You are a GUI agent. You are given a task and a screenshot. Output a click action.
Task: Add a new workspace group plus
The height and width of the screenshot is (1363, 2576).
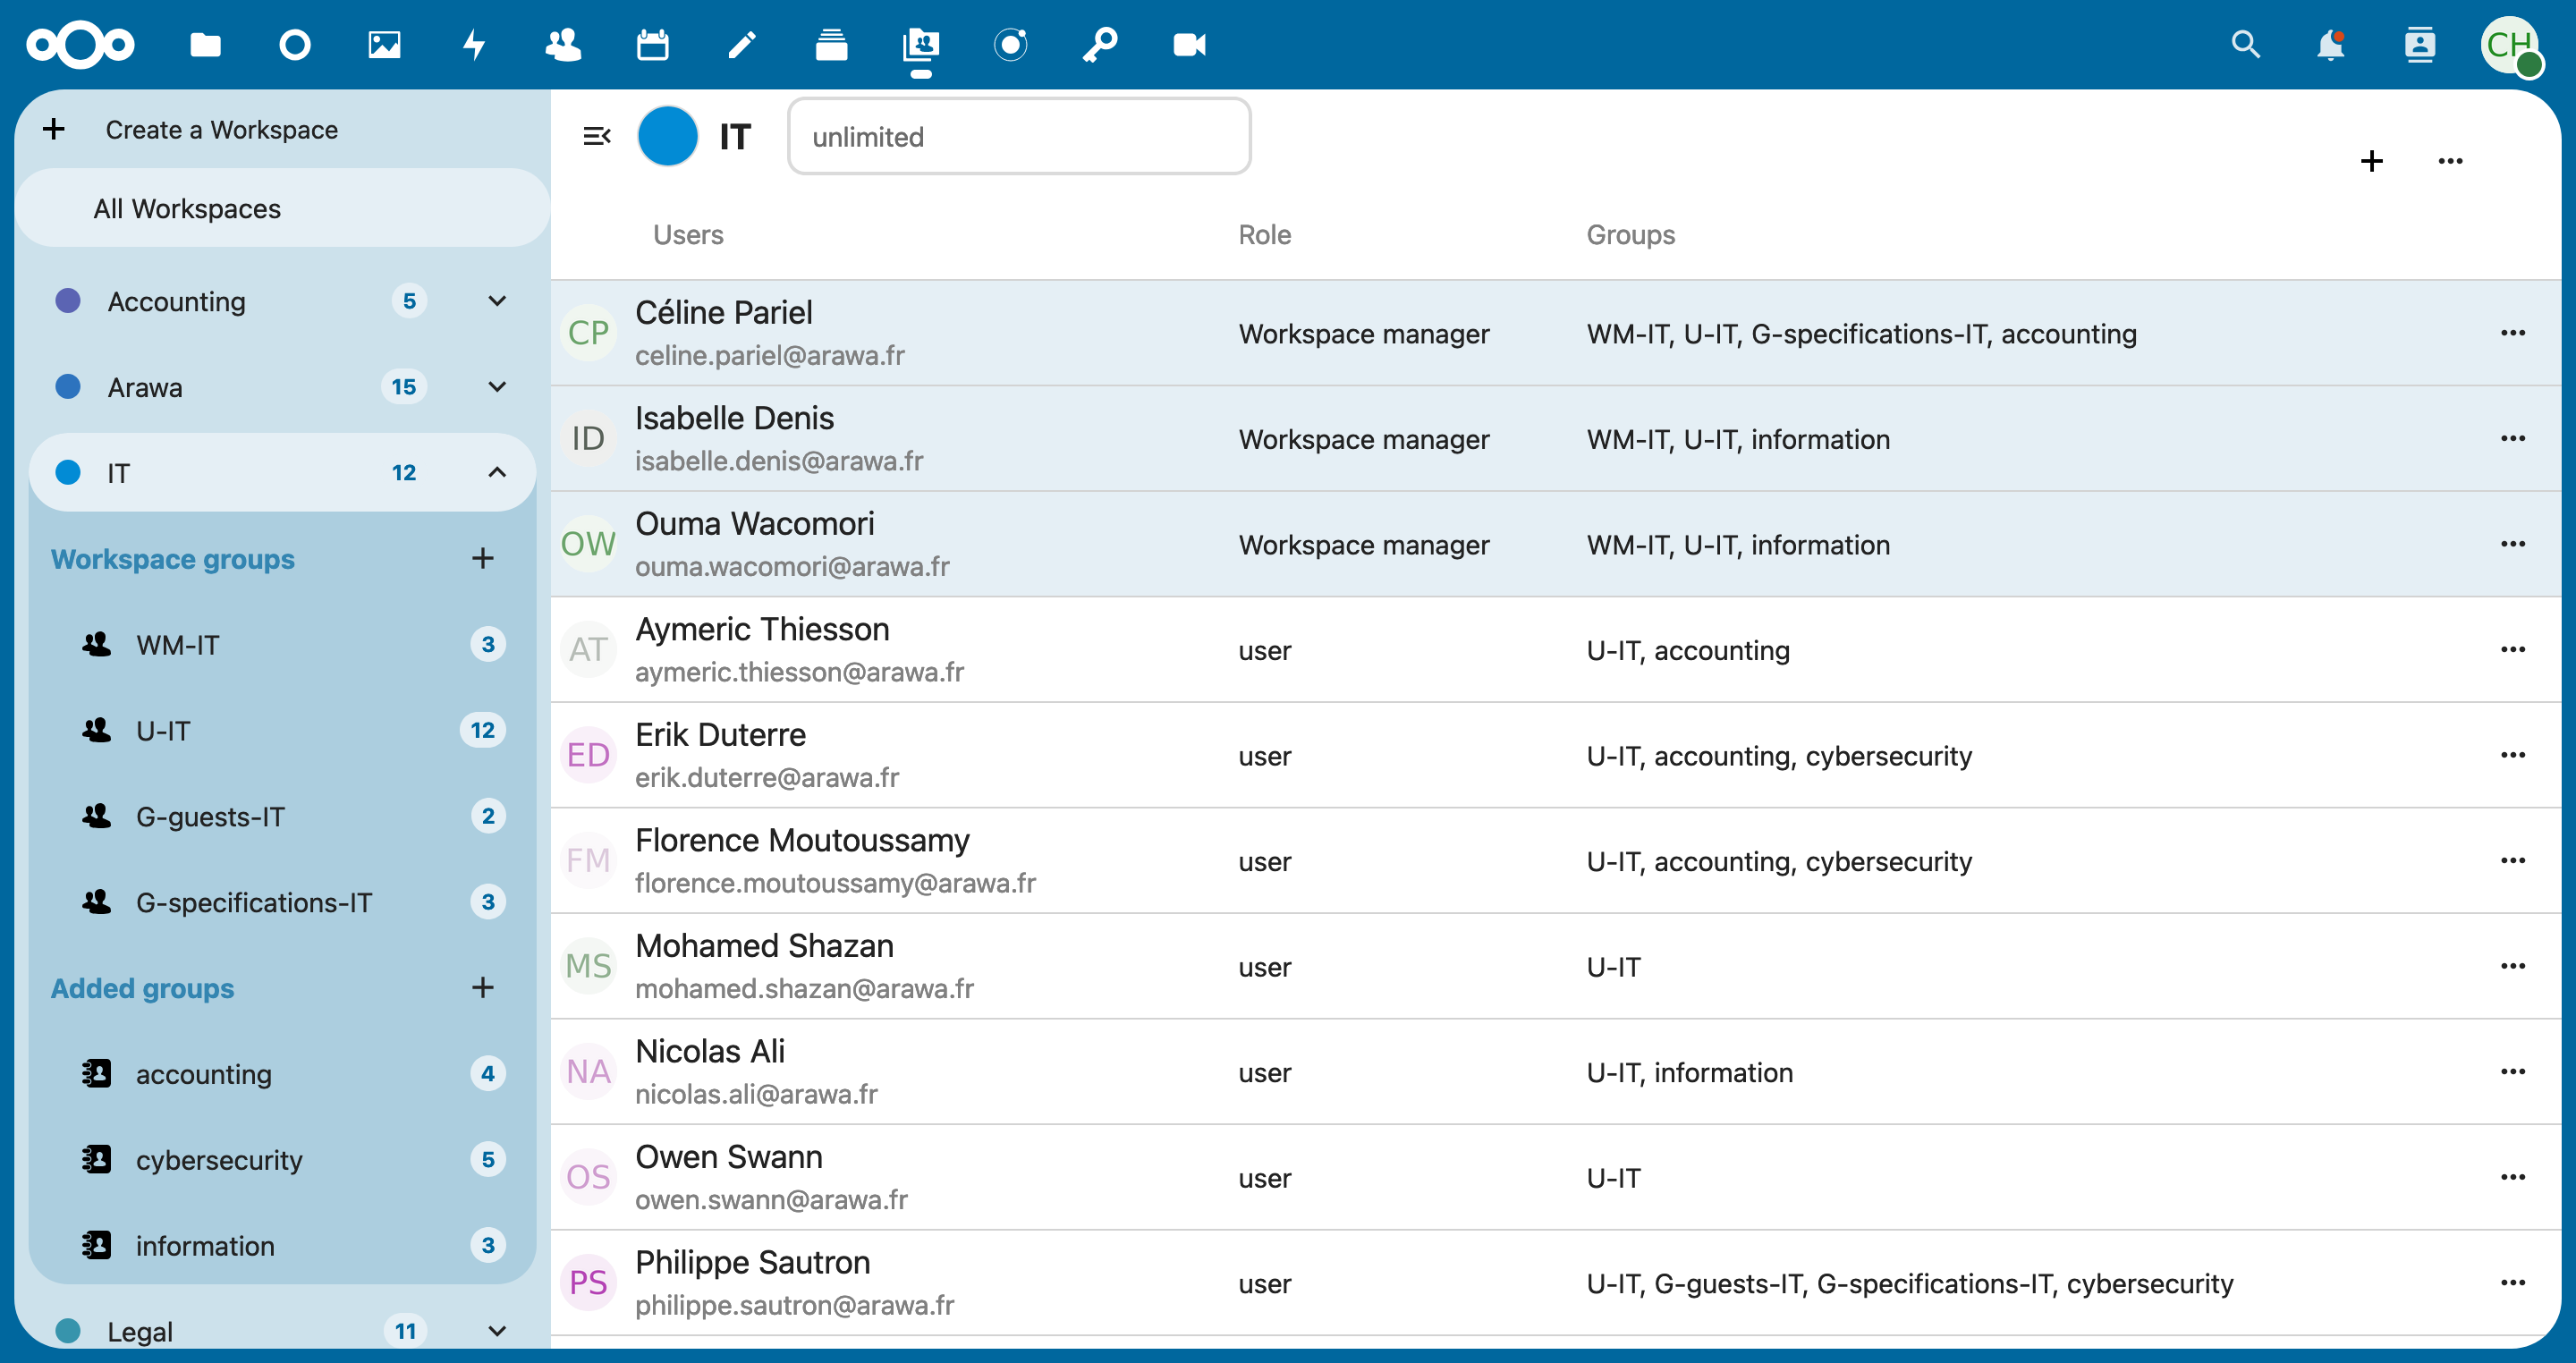(483, 558)
